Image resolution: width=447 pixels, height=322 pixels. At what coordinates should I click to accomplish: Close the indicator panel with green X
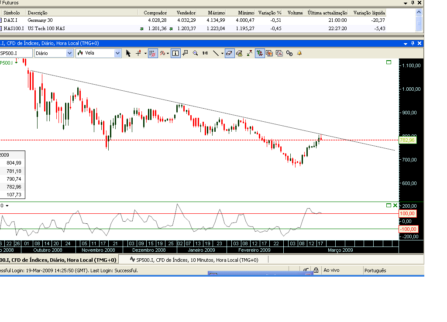(395, 206)
